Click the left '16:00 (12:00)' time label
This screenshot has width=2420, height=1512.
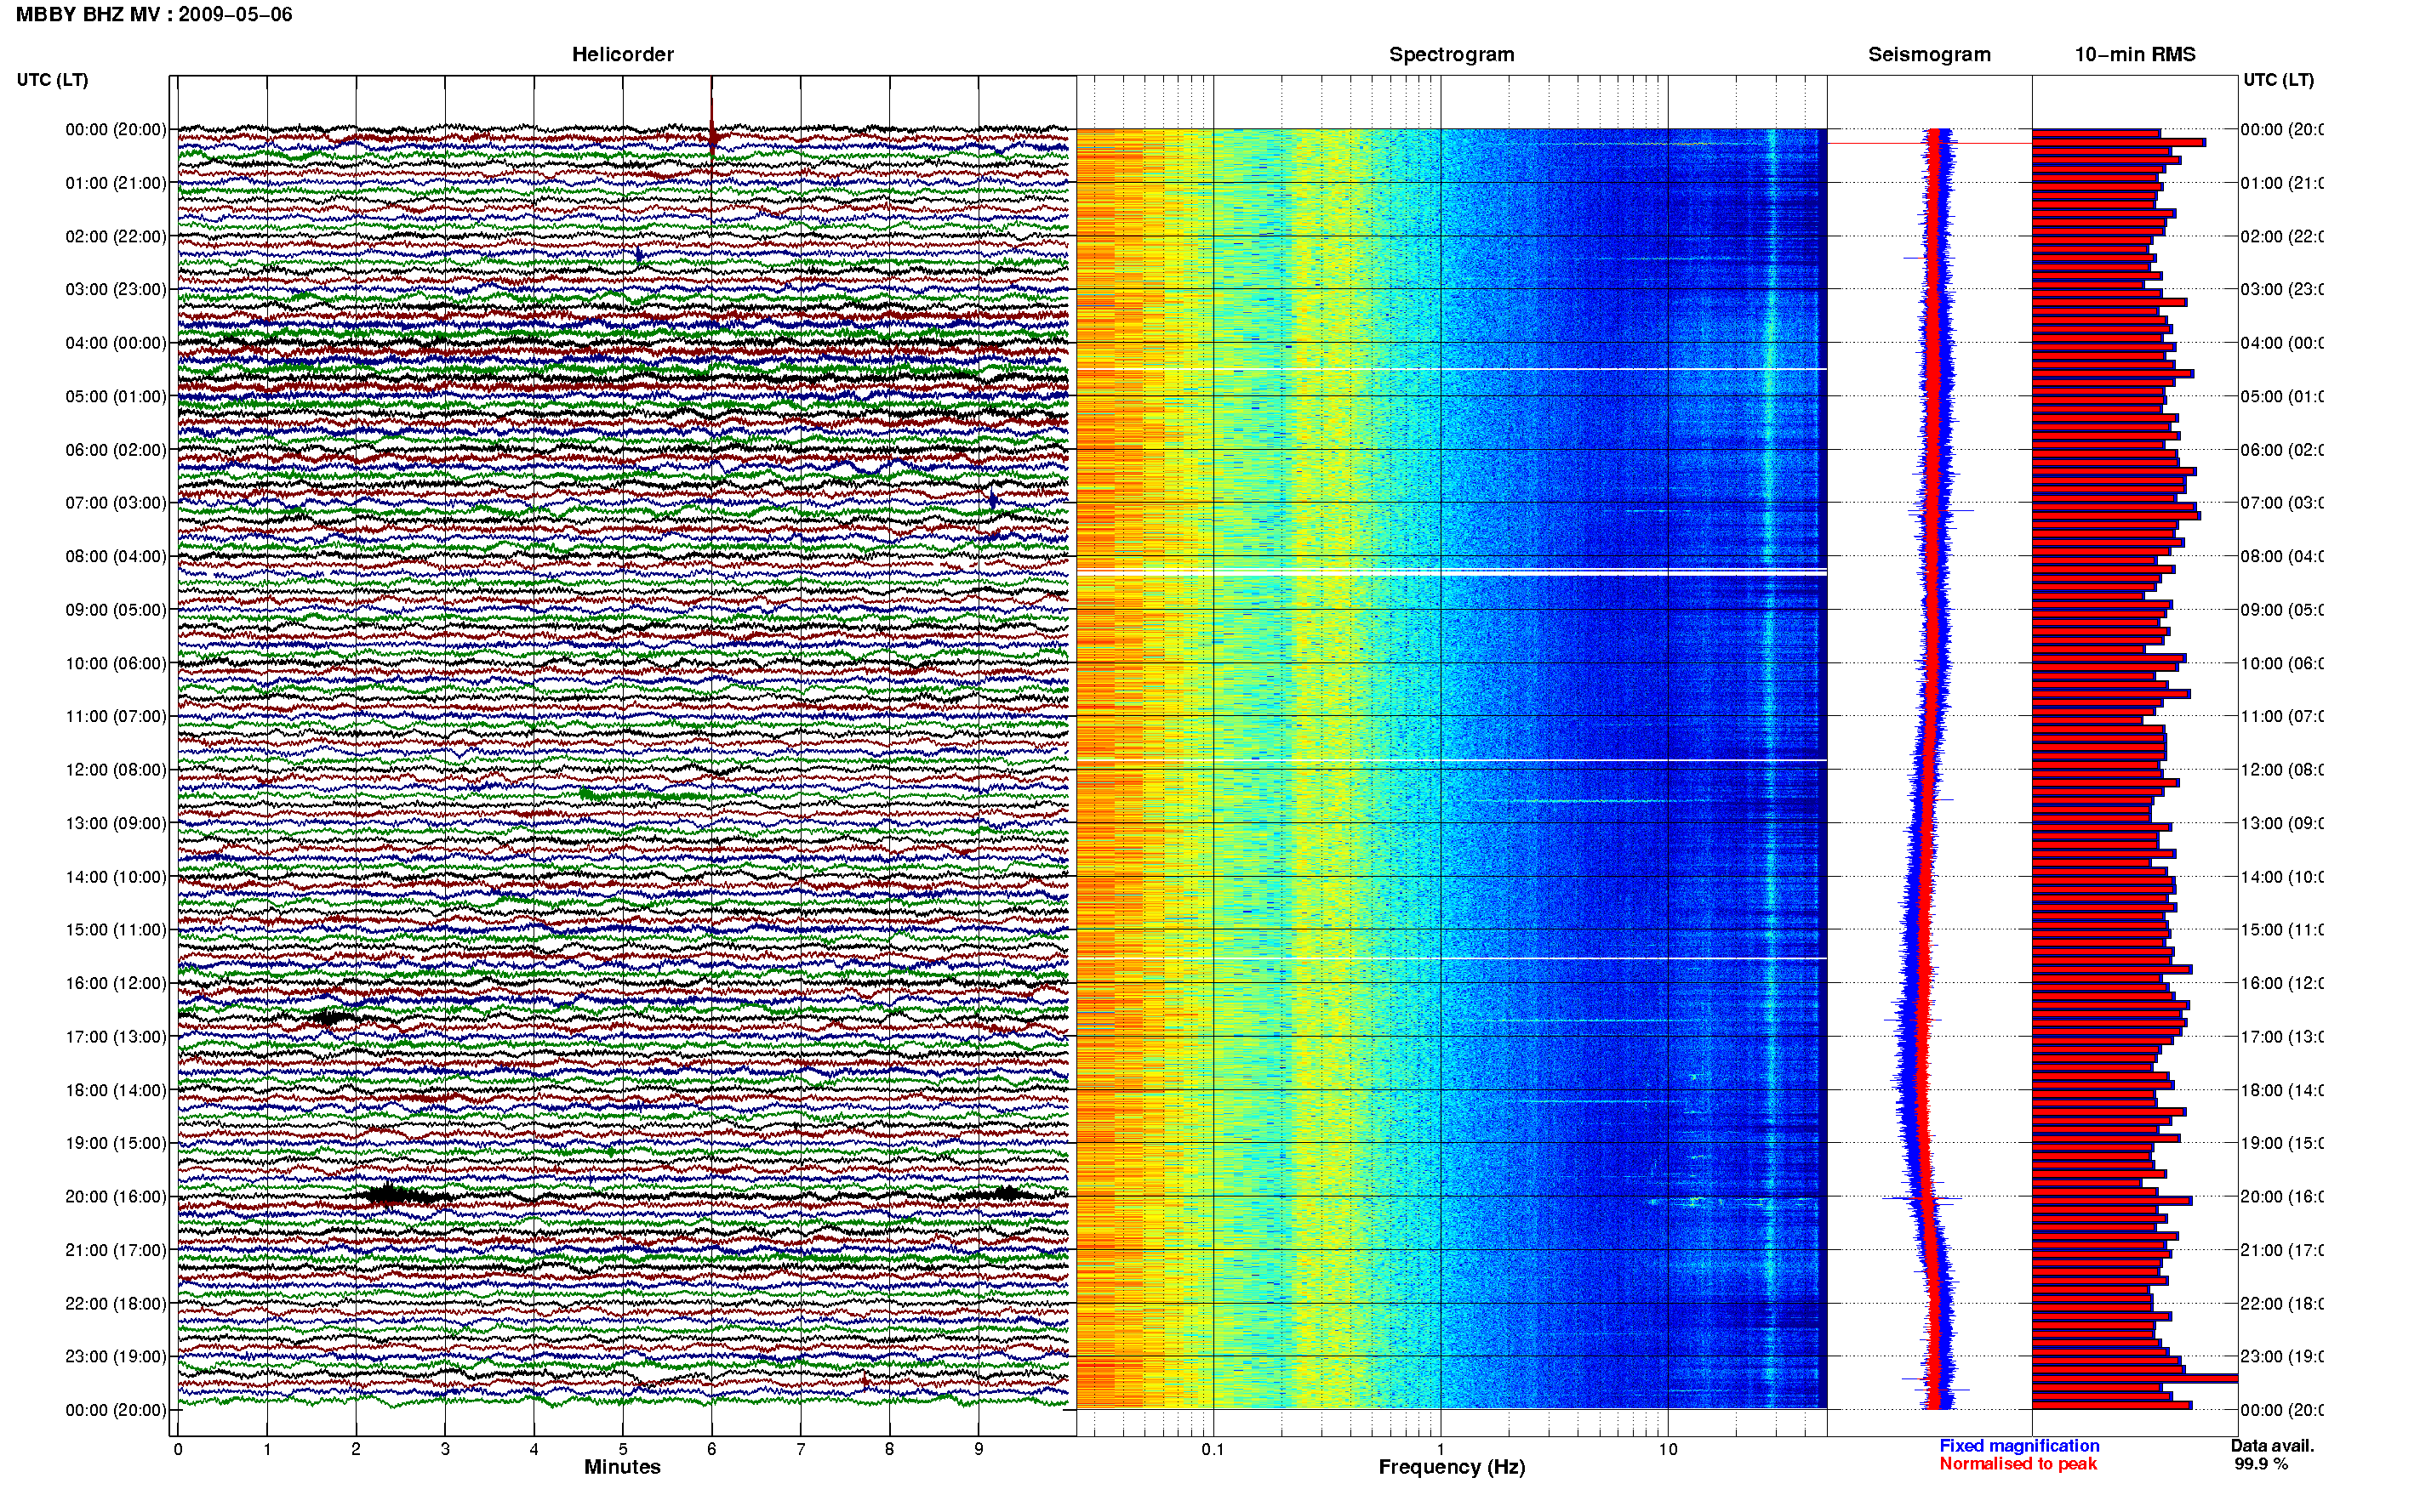[116, 984]
